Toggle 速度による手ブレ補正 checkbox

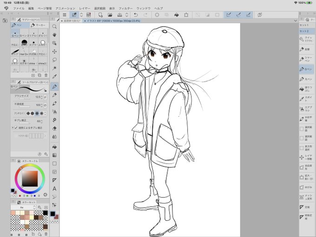(x=16, y=128)
